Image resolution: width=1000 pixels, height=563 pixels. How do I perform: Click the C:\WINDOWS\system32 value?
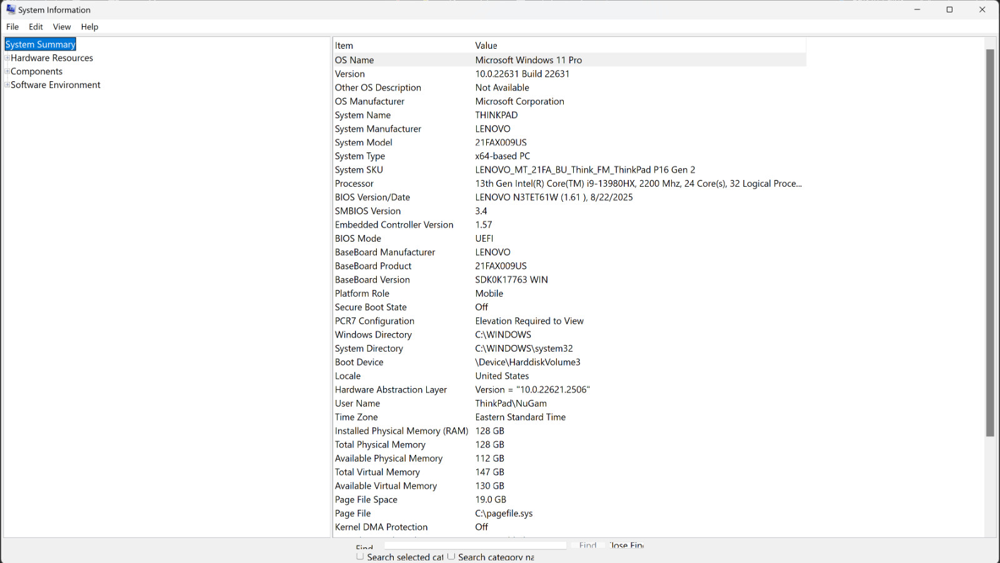pos(524,349)
